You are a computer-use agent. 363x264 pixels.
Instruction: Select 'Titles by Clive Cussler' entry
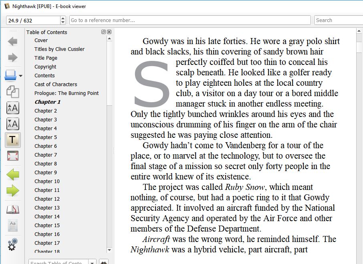point(59,49)
